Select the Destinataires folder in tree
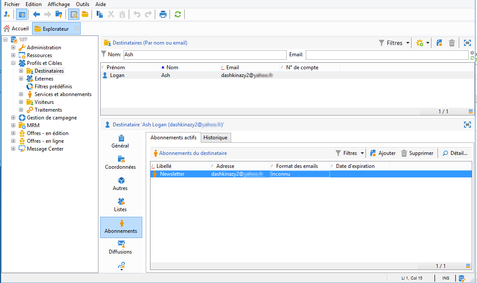 click(x=49, y=71)
